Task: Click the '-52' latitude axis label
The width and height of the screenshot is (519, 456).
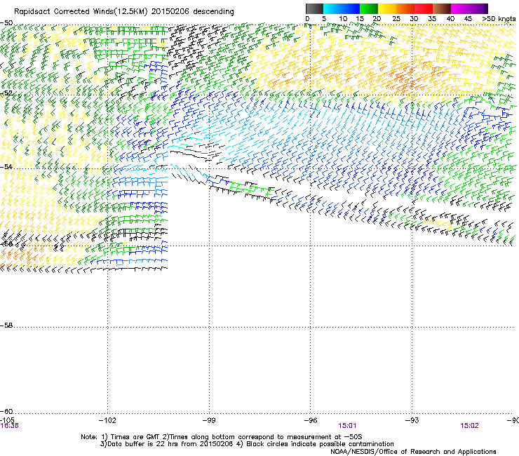Action: [6, 93]
